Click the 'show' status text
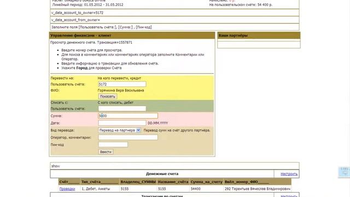 point(56,166)
